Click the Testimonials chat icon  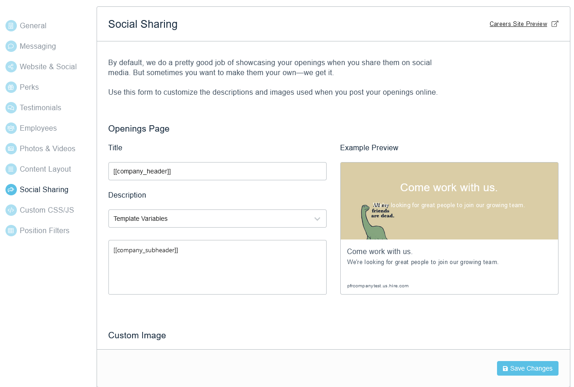[x=11, y=107]
